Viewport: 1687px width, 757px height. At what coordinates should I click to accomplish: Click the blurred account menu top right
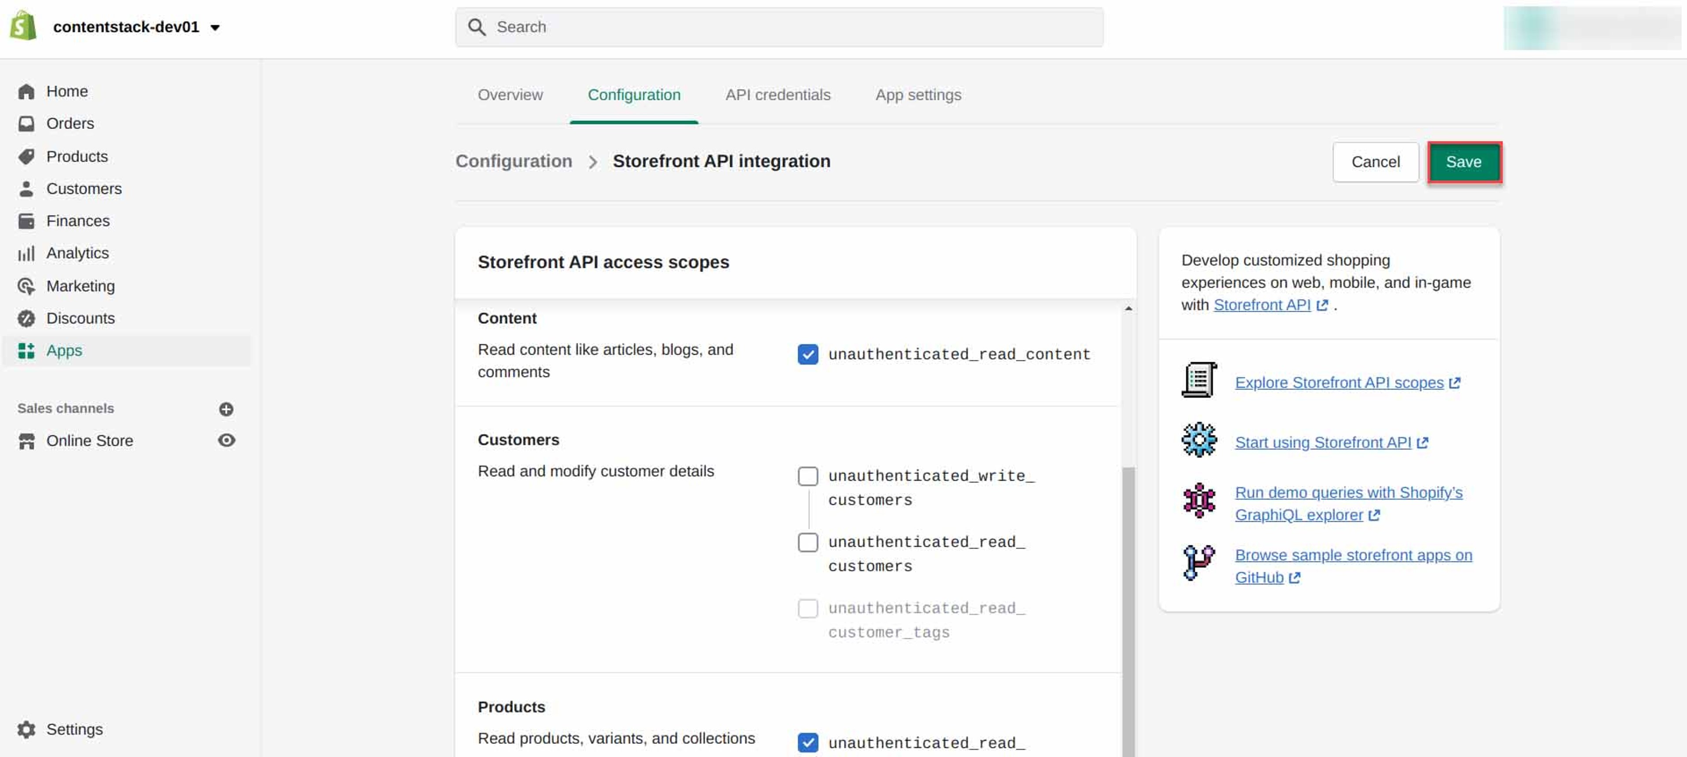pyautogui.click(x=1592, y=28)
